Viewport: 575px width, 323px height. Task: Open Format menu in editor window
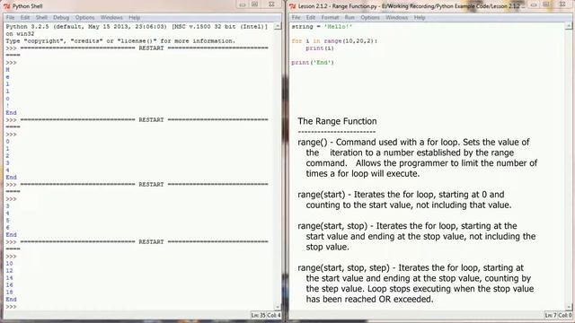[330, 18]
